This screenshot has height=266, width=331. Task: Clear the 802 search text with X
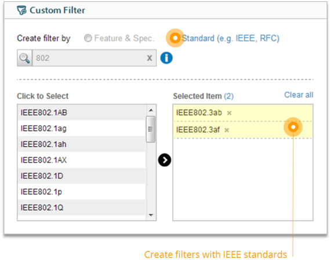150,58
